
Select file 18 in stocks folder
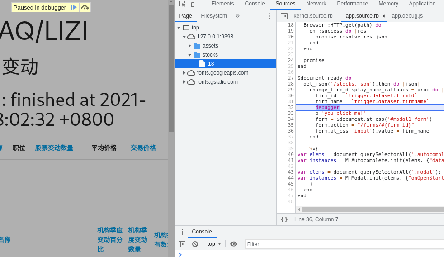226,64
